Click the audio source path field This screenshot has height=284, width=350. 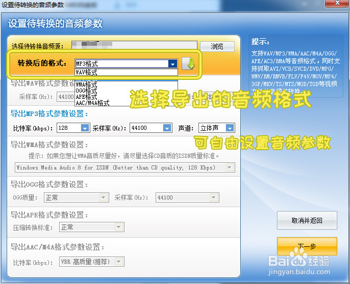coord(134,45)
